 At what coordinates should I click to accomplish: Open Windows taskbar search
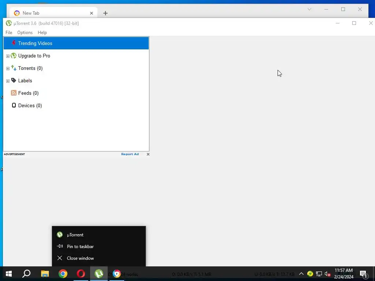point(26,274)
